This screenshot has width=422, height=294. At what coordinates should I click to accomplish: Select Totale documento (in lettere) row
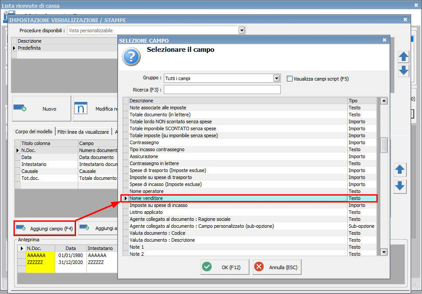249,115
